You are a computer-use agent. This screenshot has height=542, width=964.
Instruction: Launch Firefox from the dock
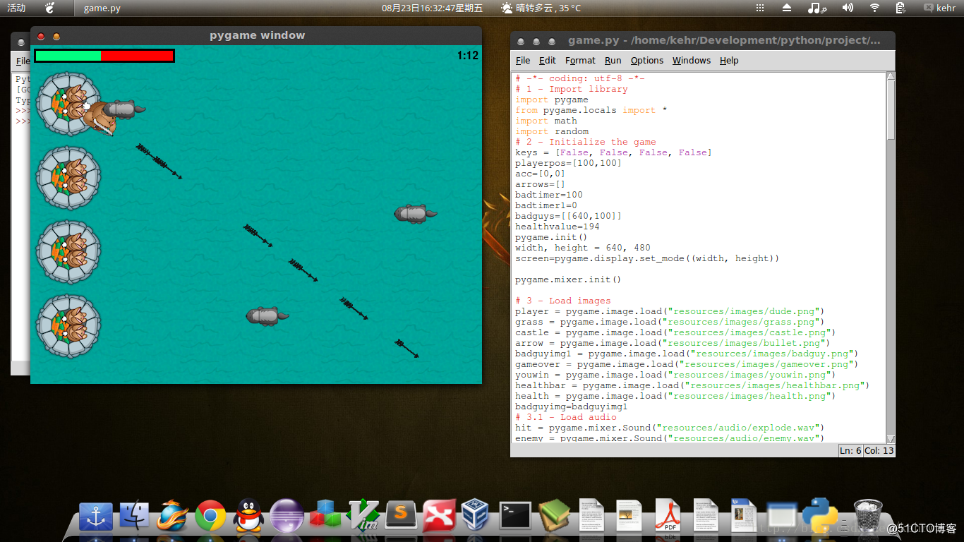[x=172, y=516]
